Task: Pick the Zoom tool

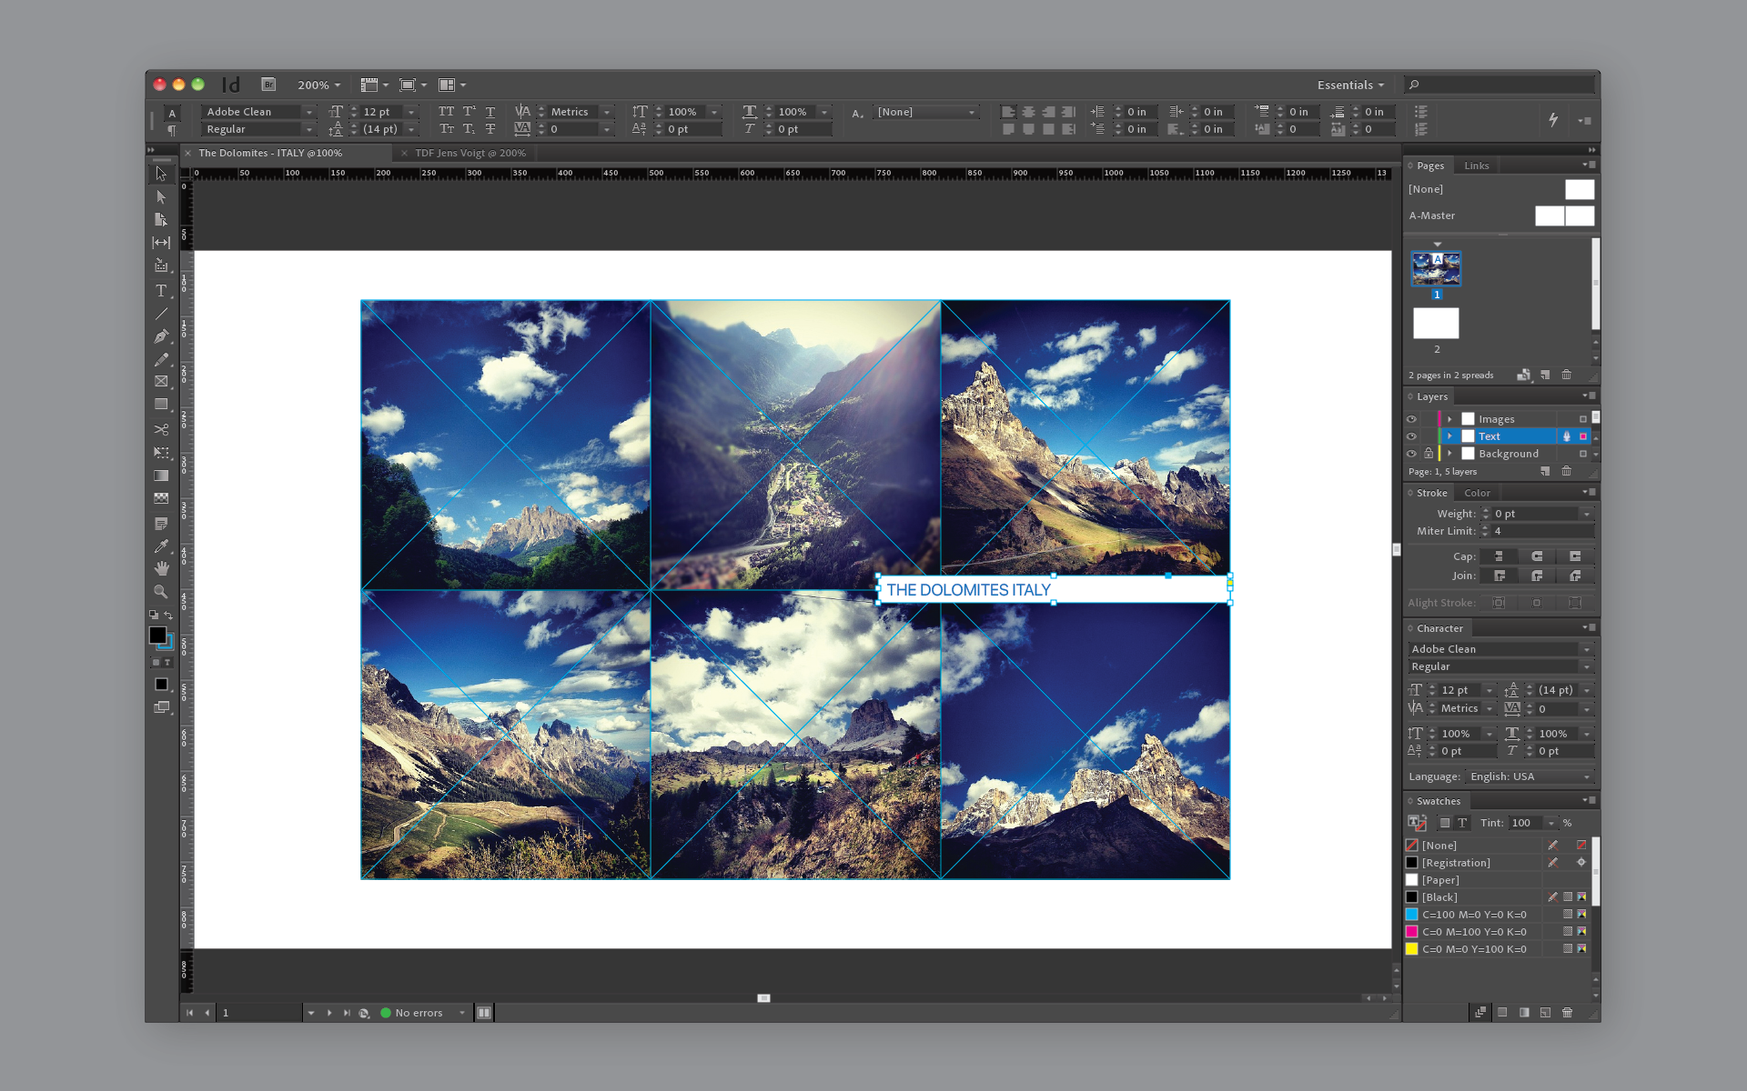Action: pos(161,592)
